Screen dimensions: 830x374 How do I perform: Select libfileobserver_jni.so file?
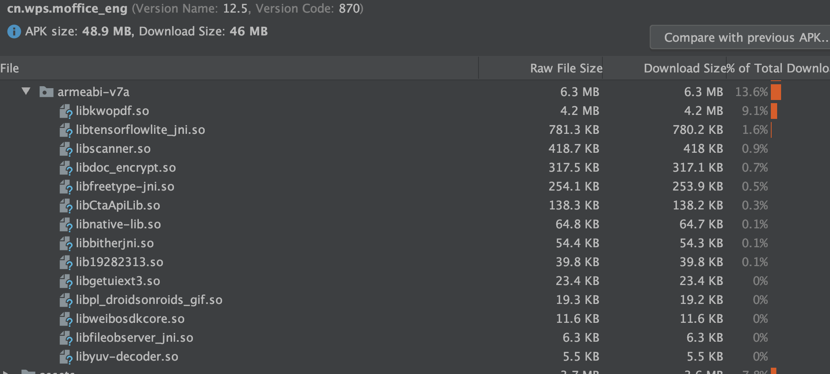point(135,337)
